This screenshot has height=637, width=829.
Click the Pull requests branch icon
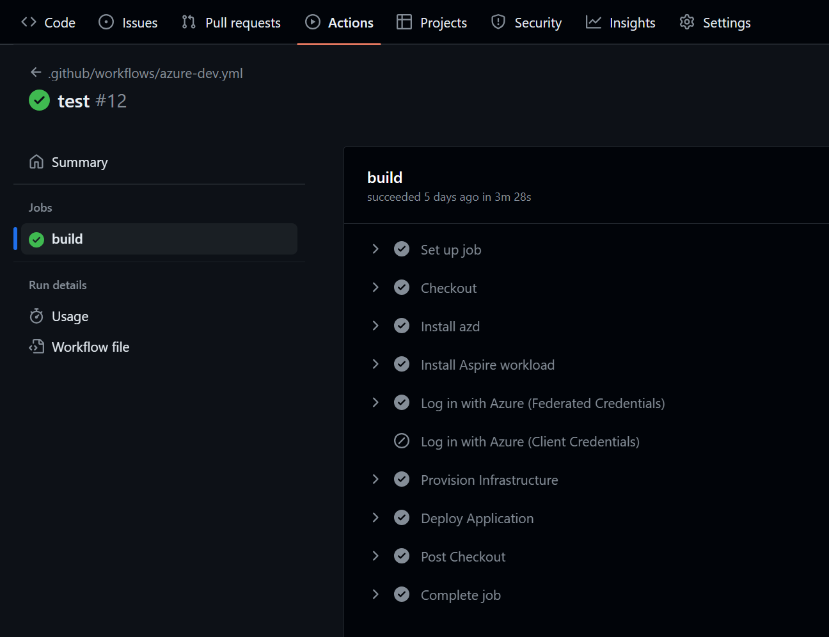pos(188,22)
